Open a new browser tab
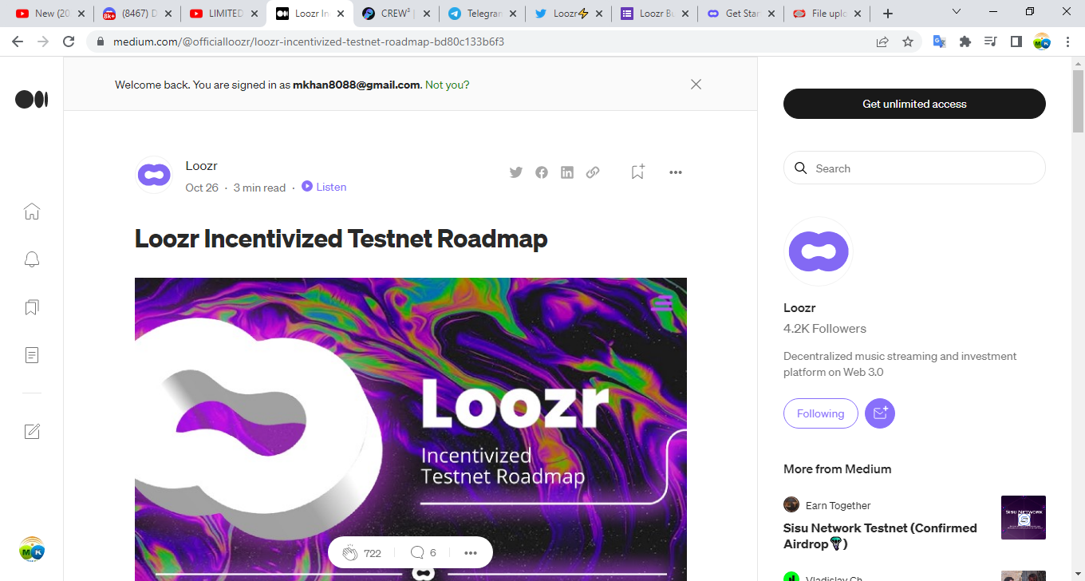The width and height of the screenshot is (1085, 581). (x=888, y=14)
